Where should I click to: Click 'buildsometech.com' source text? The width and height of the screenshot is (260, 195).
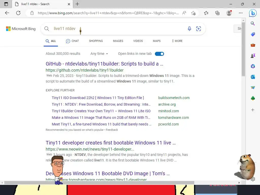174,98
